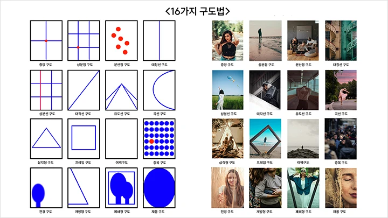388x218 pixels.
Task: Click the <16가지 구도법> title text
Action: 197,11
